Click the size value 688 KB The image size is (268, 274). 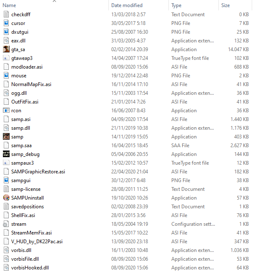[242, 67]
